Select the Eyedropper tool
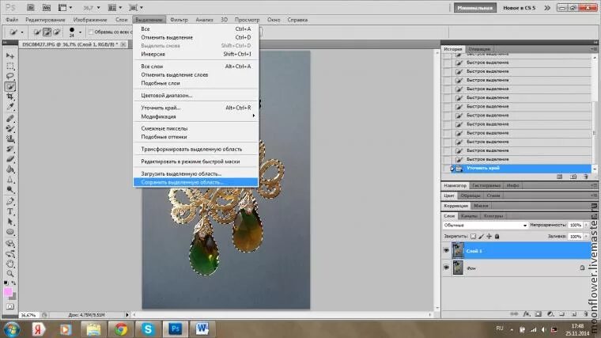601x338 pixels. 10,107
